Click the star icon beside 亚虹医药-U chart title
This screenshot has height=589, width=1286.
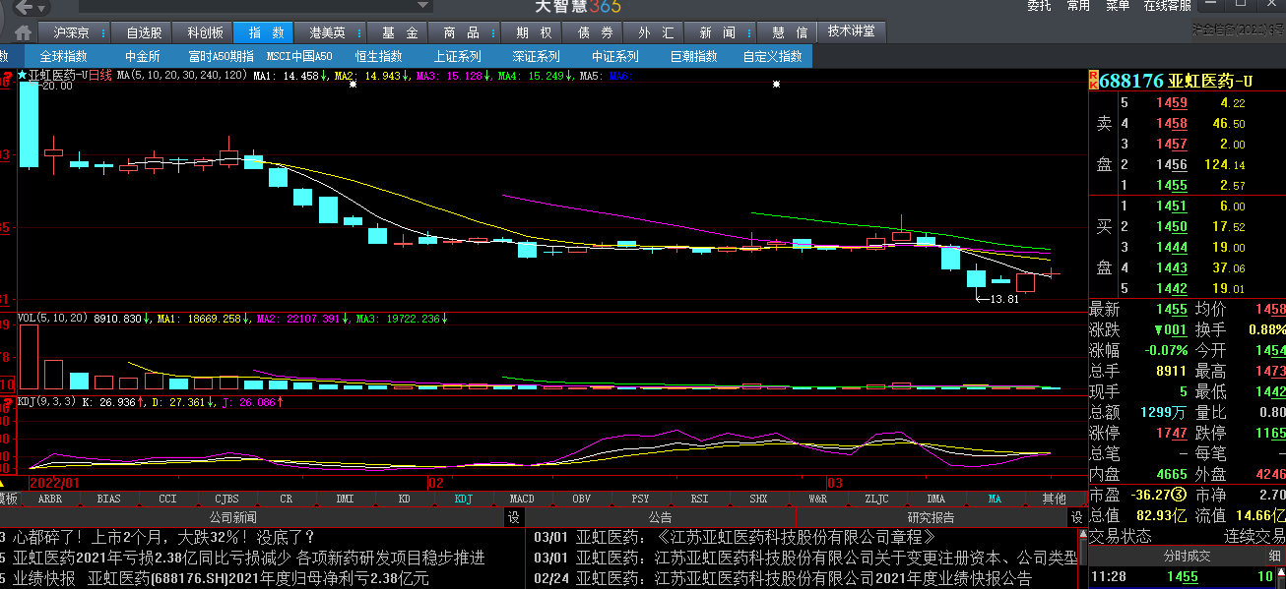click(23, 75)
